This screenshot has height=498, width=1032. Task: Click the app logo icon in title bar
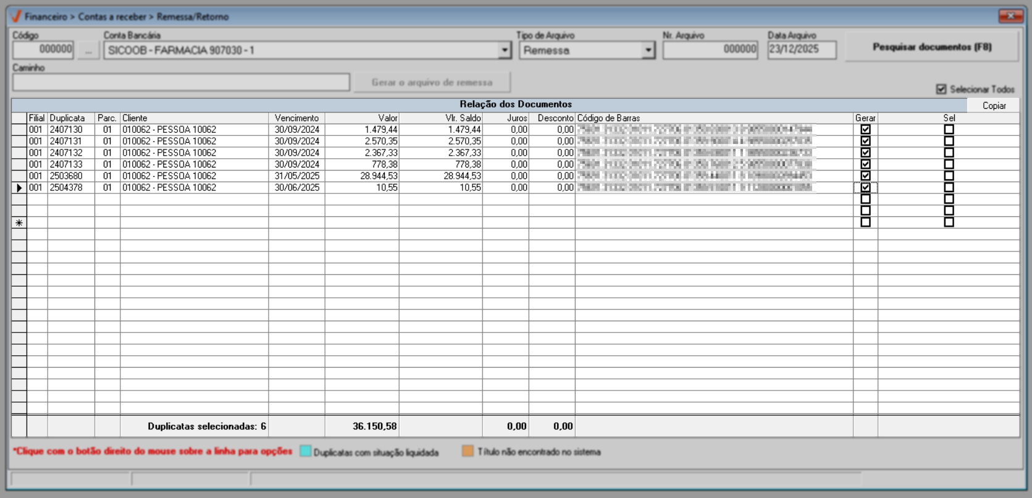16,17
